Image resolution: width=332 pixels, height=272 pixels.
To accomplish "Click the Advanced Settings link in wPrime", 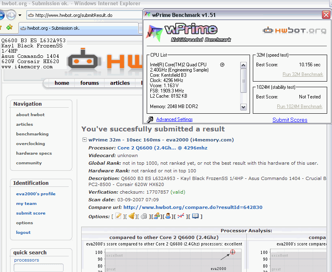I will click(x=174, y=119).
